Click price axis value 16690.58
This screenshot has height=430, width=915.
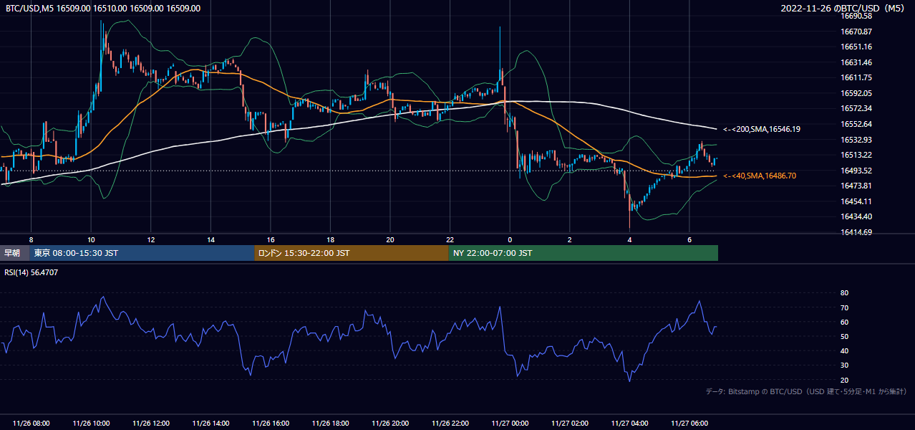tap(857, 16)
